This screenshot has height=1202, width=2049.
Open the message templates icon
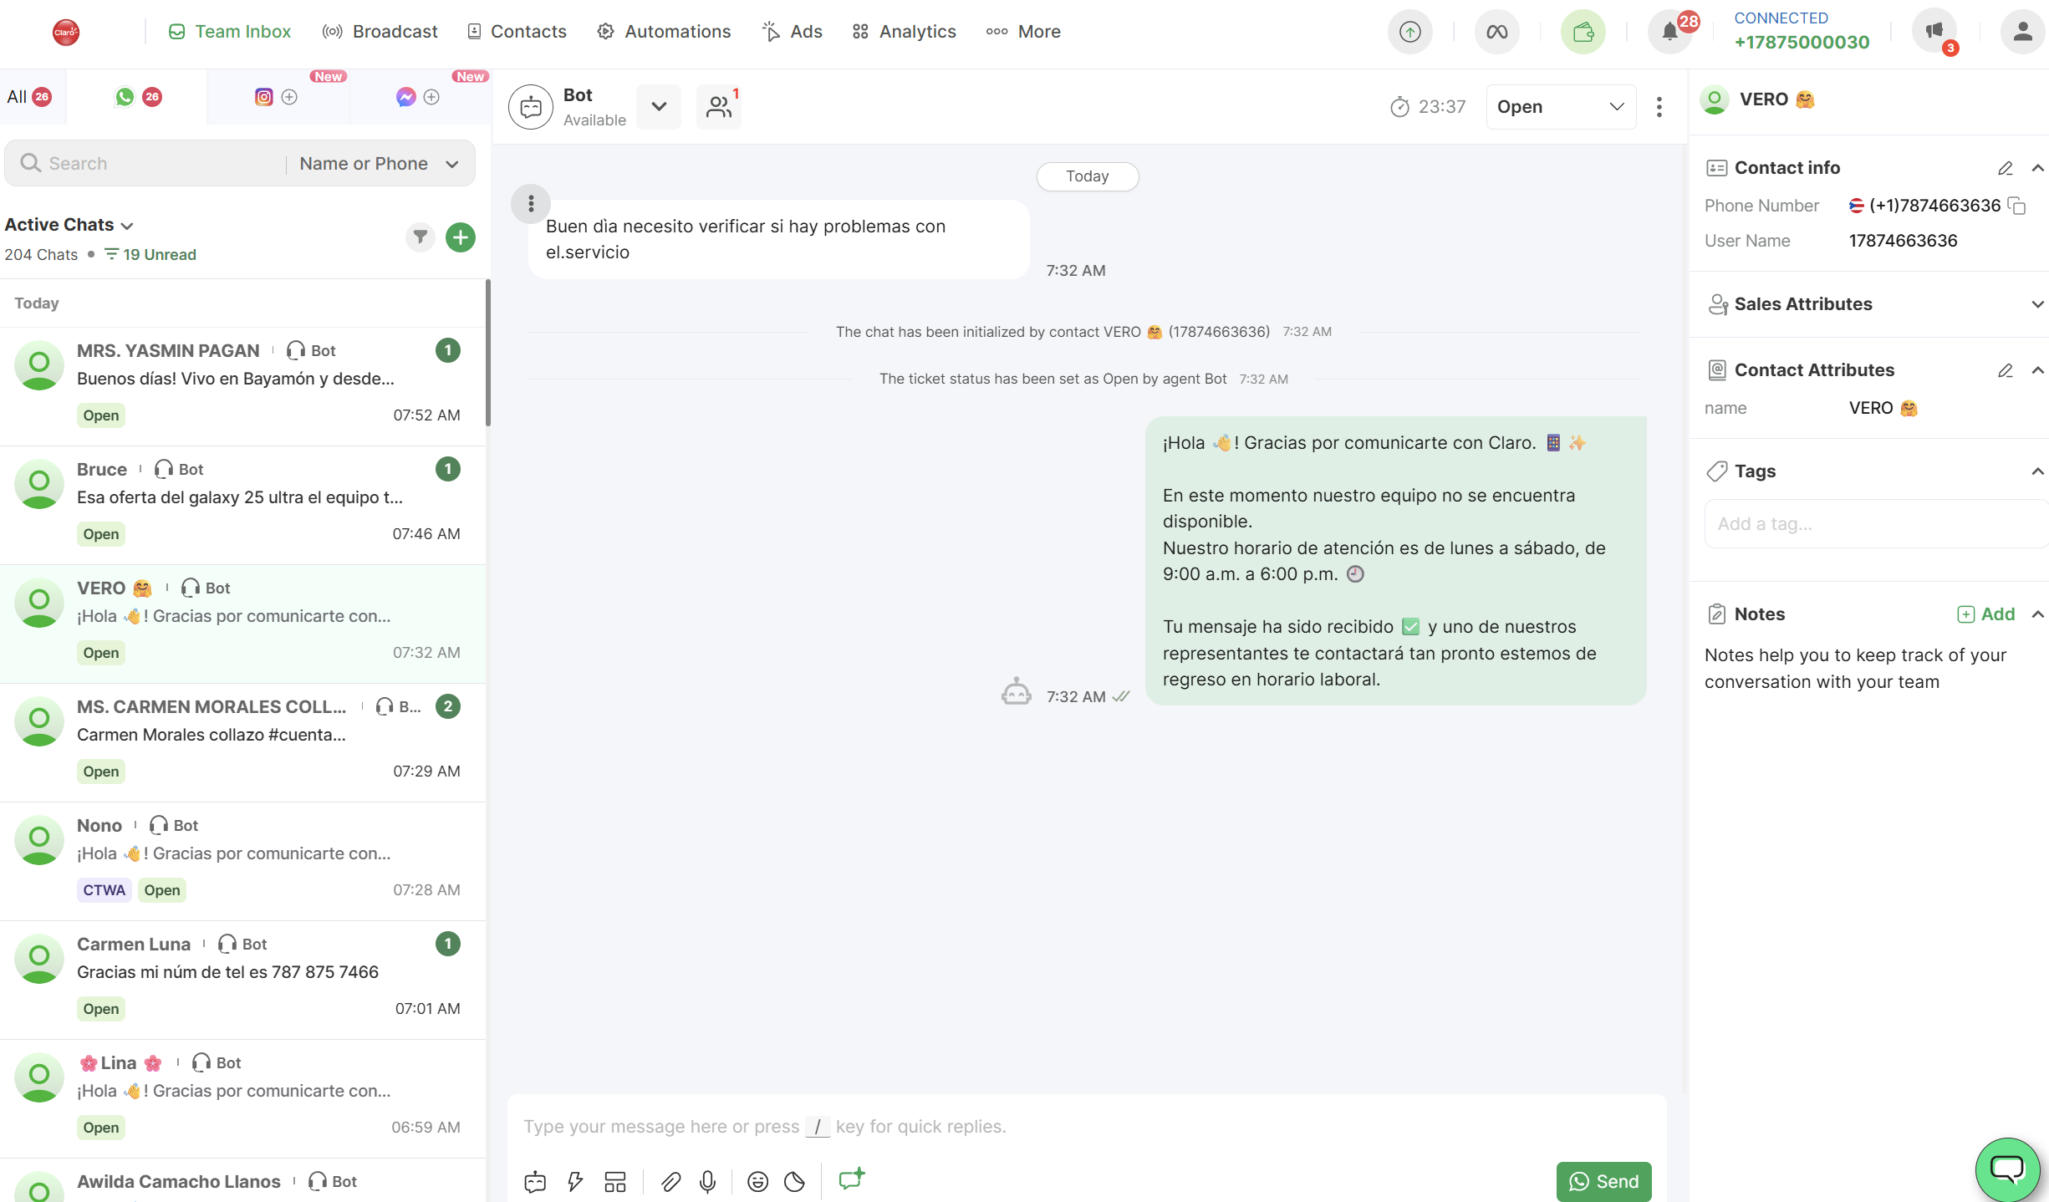coord(615,1181)
